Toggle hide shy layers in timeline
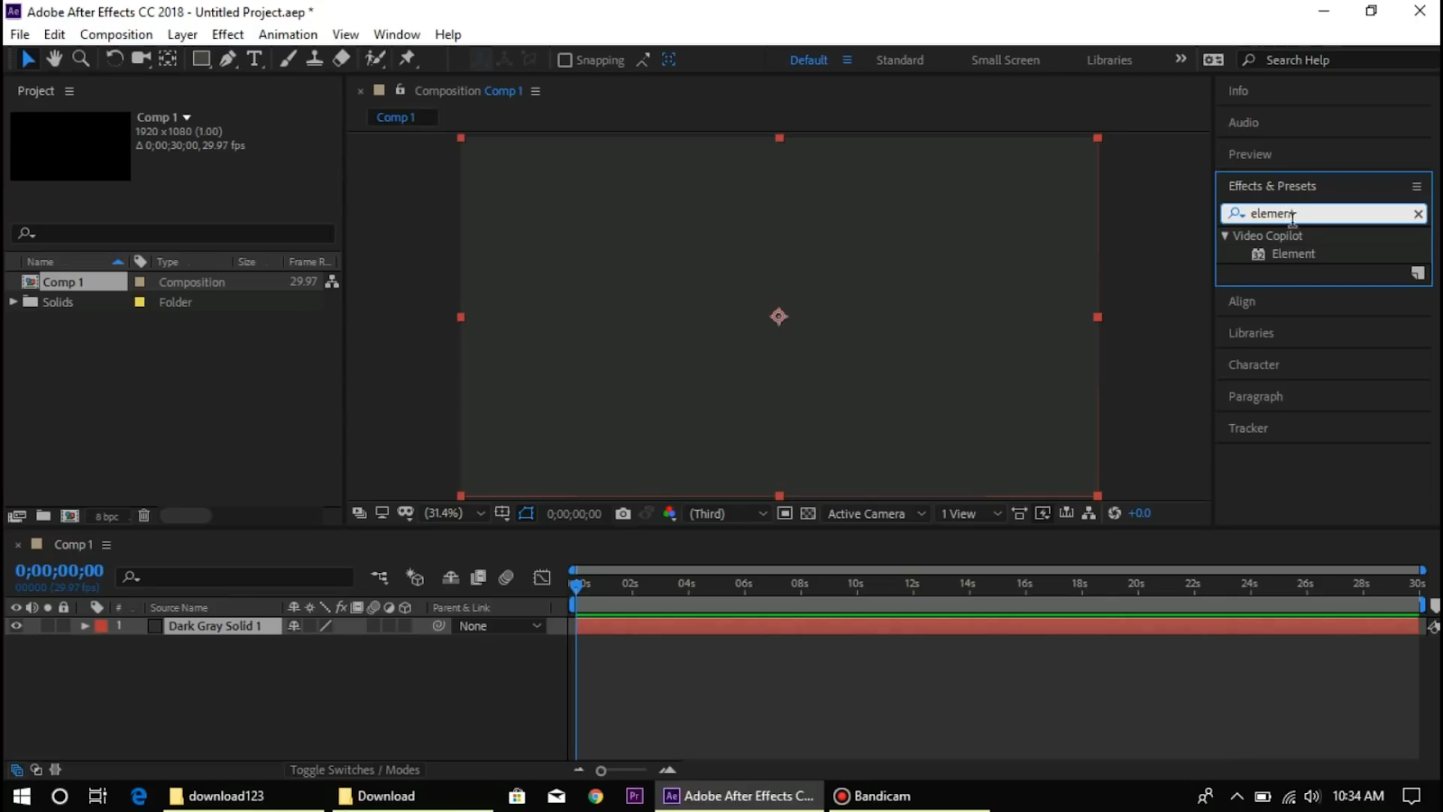This screenshot has height=812, width=1443. pyautogui.click(x=450, y=577)
